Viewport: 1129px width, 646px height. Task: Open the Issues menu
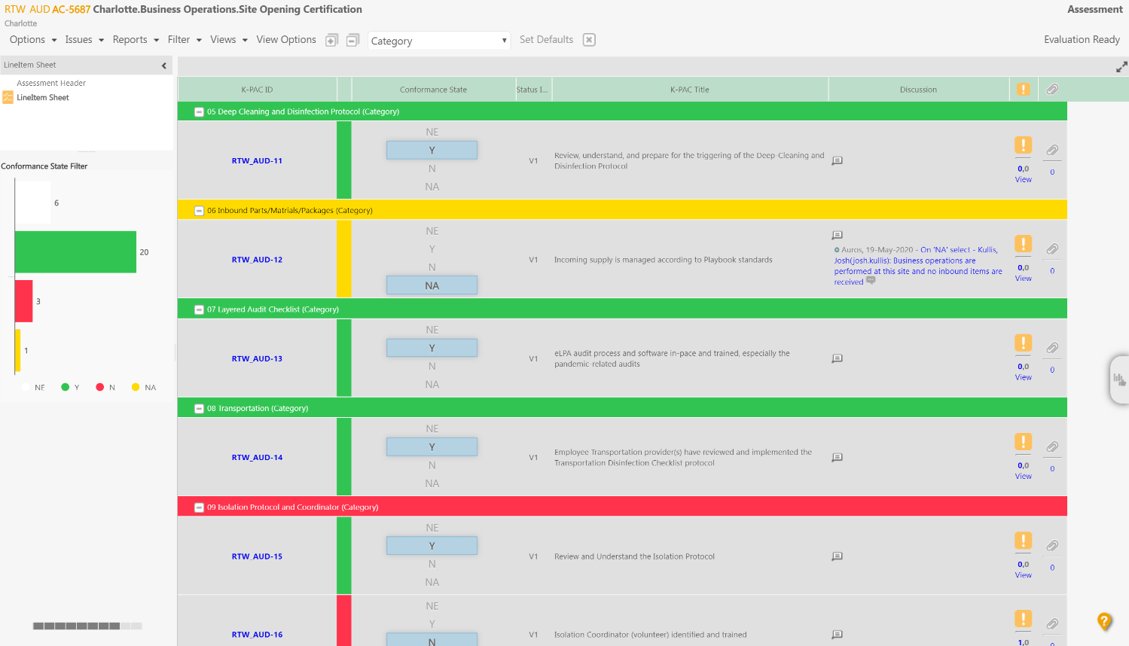(84, 40)
